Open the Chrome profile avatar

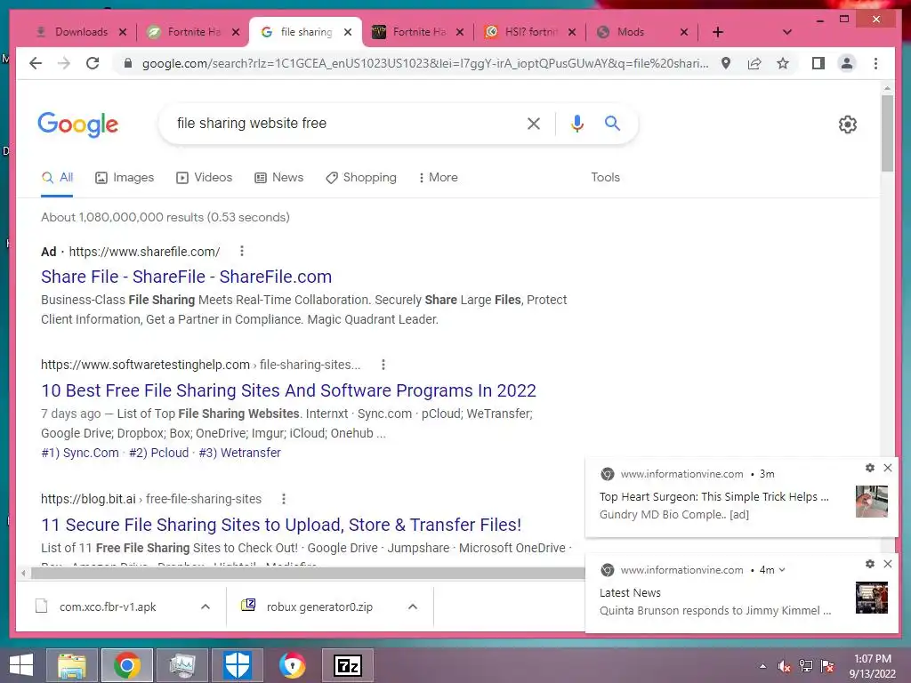click(x=847, y=63)
